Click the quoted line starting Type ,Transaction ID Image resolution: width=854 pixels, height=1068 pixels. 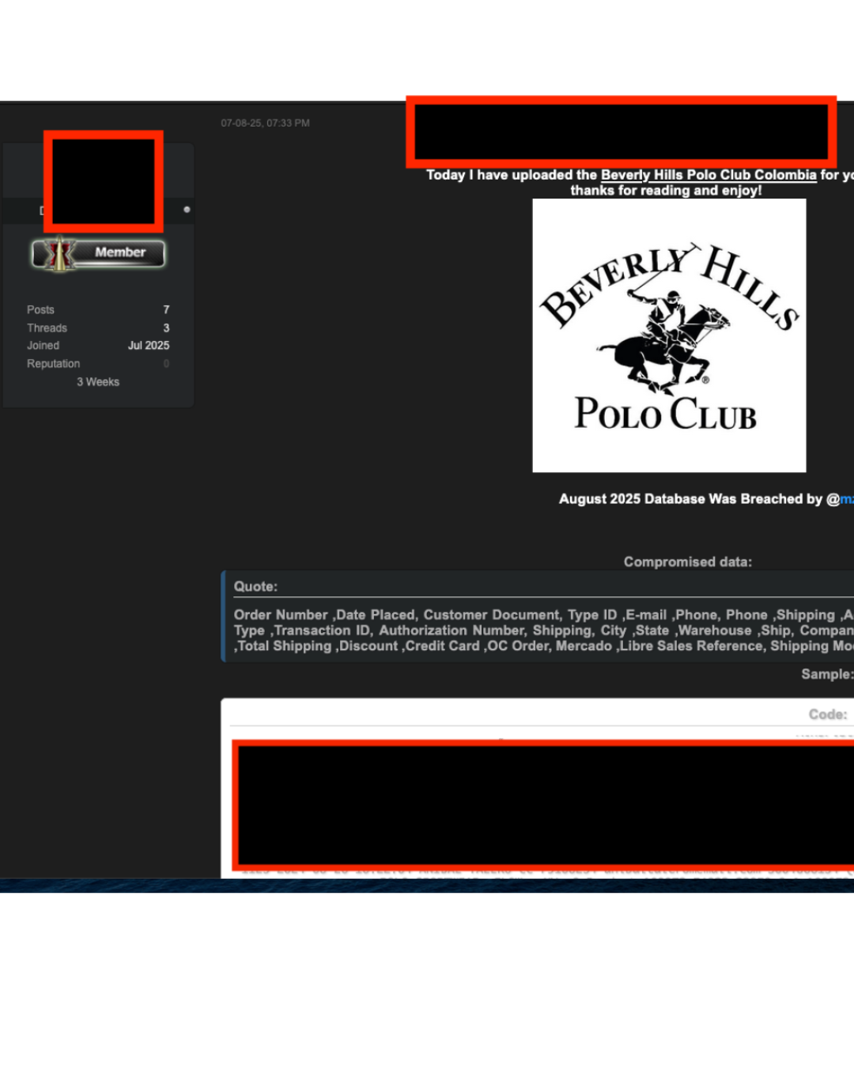coord(543,631)
